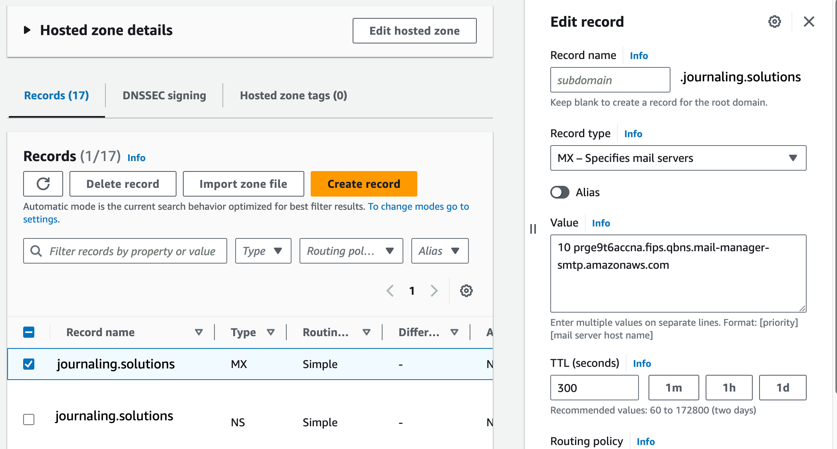Select the journaling.solutions NS record row
837x449 pixels.
[28, 419]
